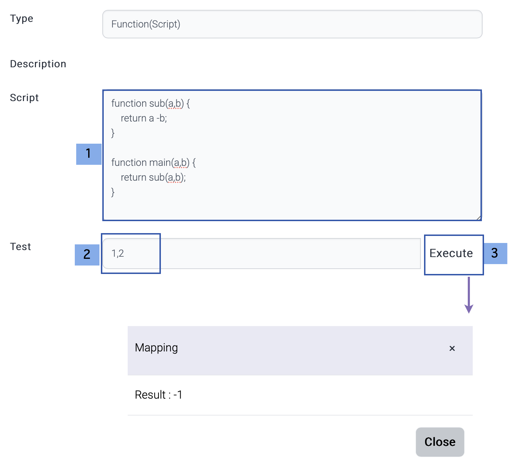Click the resize handle of the Script textarea
Image resolution: width=508 pixels, height=462 pixels.
(x=478, y=217)
